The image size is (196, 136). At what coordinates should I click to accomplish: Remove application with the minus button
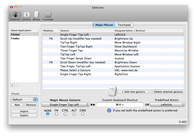click(17, 85)
